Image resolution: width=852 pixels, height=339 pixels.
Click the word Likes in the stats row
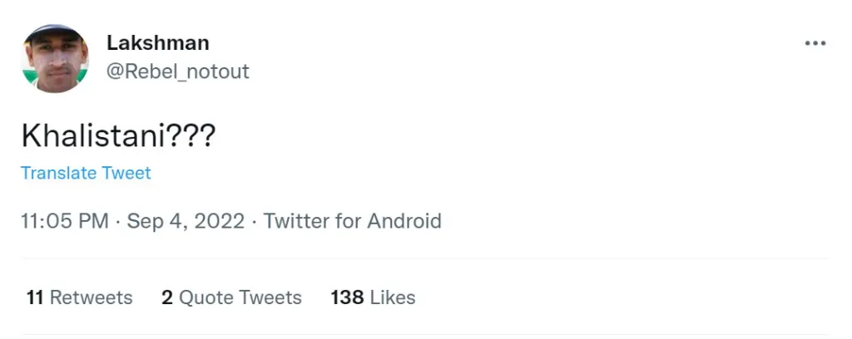(393, 297)
